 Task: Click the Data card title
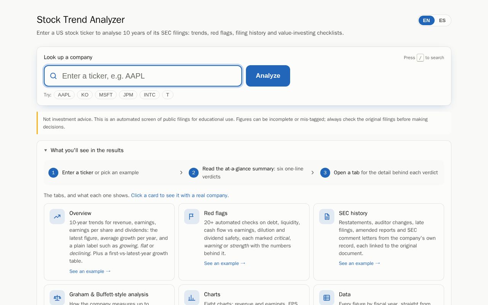pyautogui.click(x=345, y=294)
